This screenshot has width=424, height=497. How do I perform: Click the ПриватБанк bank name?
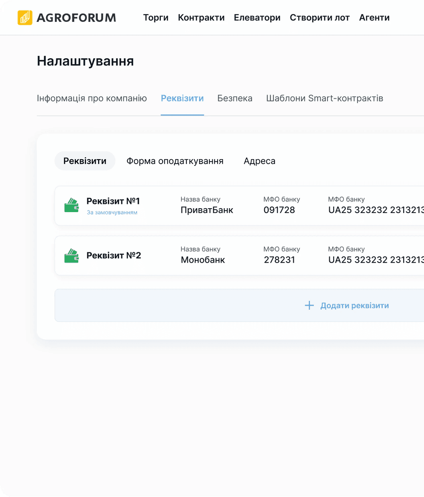(x=207, y=210)
